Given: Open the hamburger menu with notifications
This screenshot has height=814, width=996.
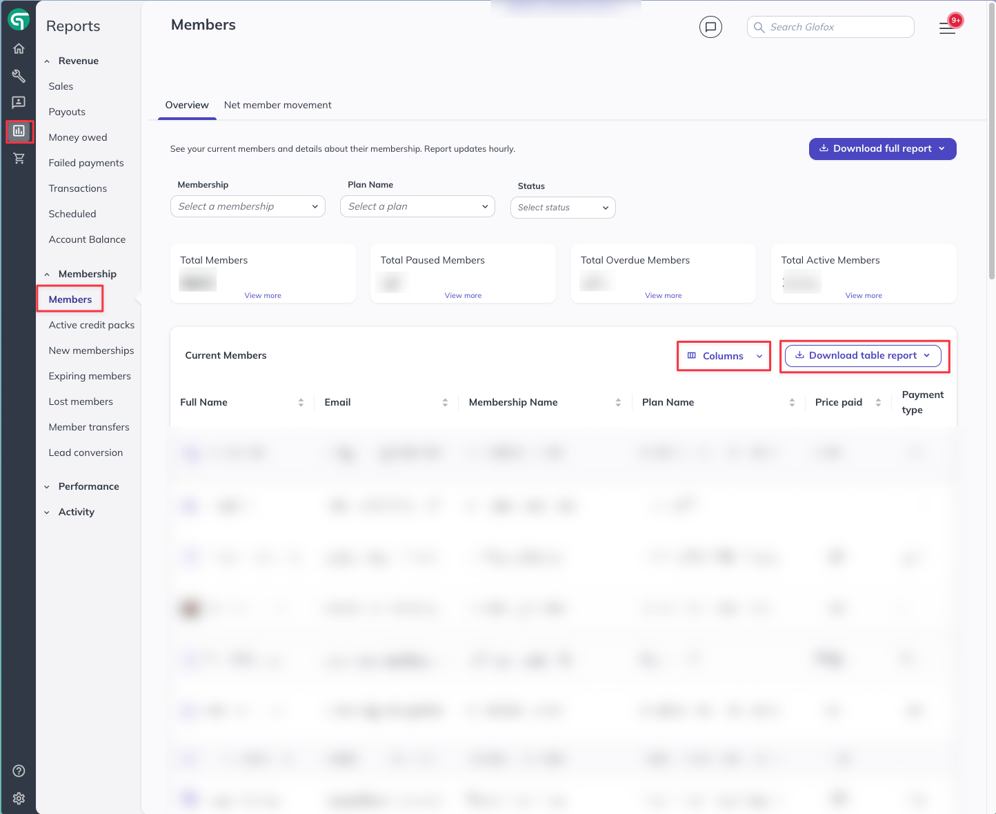Looking at the screenshot, I should point(947,28).
